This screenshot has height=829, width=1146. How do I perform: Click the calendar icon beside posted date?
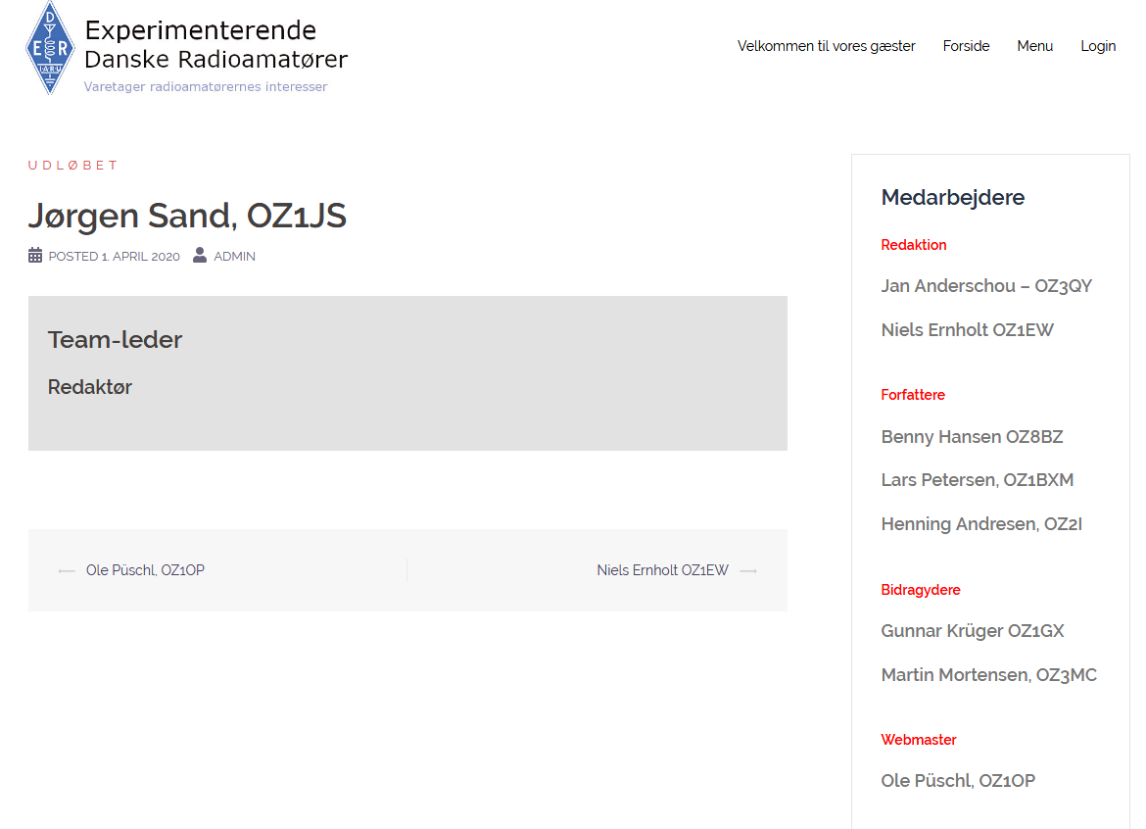[x=35, y=256]
